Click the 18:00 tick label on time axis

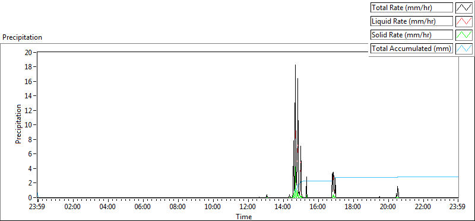[x=353, y=207]
